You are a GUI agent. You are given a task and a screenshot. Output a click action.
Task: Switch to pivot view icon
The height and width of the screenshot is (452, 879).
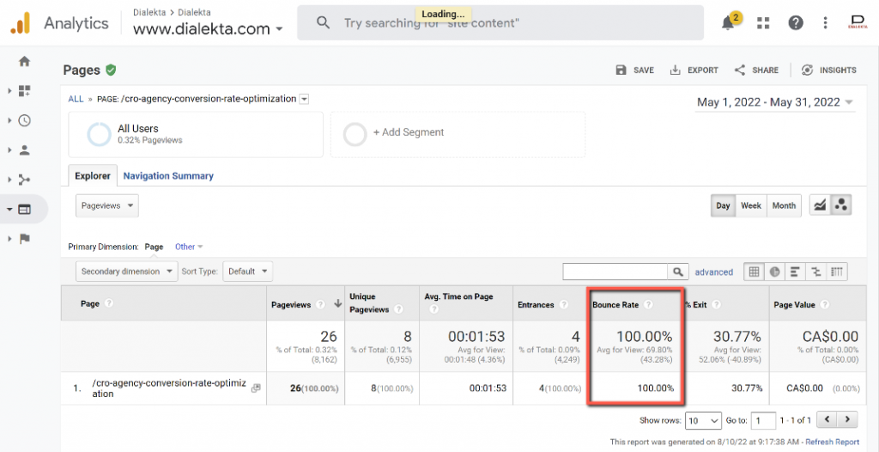(x=837, y=272)
